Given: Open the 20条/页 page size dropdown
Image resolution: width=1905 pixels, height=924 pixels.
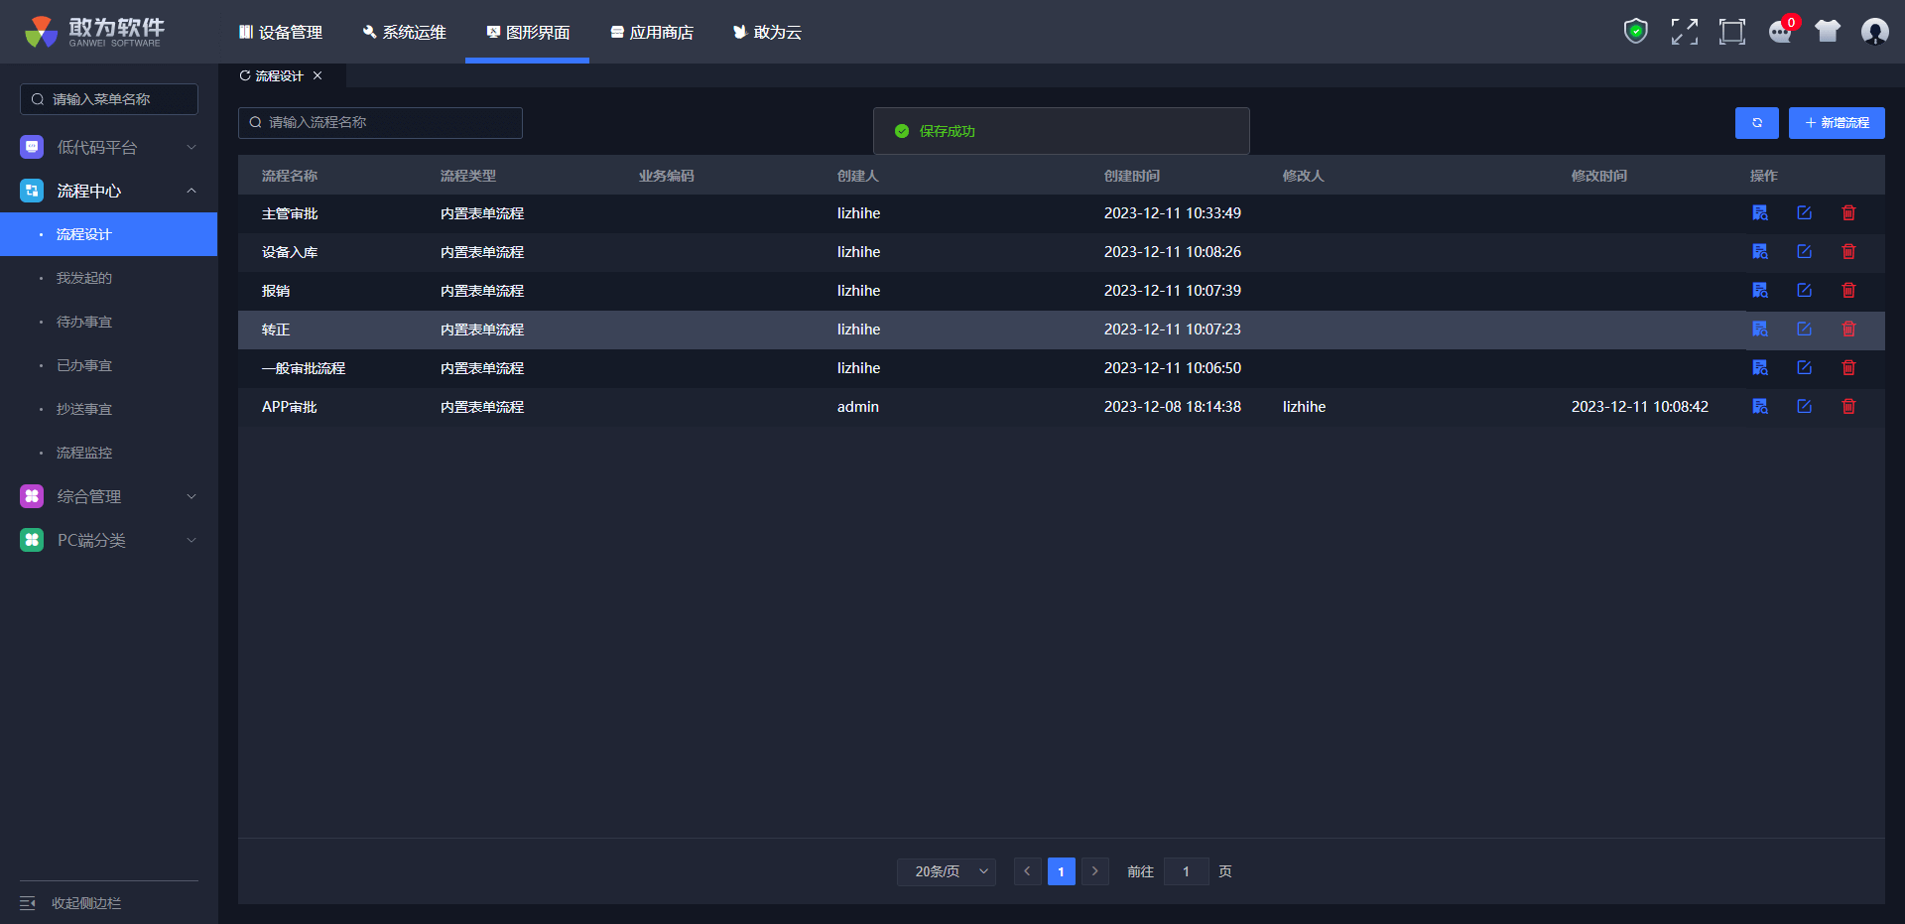Looking at the screenshot, I should pos(947,871).
